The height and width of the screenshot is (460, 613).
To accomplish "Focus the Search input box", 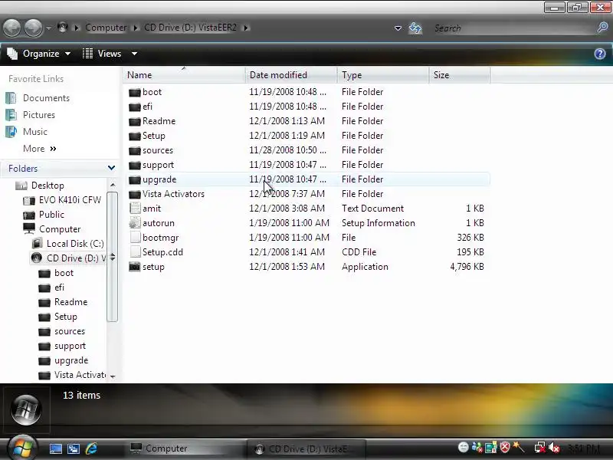I will [x=512, y=28].
